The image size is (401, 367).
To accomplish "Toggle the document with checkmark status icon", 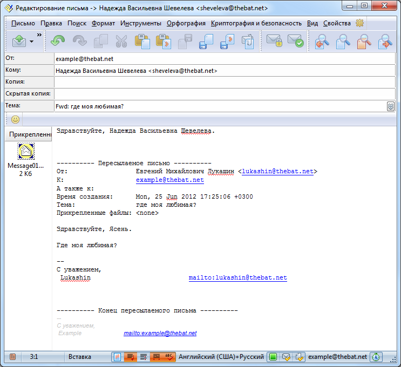I will [299, 357].
